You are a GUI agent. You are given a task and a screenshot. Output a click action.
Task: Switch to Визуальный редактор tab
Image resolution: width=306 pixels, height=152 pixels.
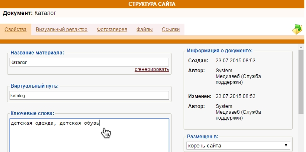[62, 29]
